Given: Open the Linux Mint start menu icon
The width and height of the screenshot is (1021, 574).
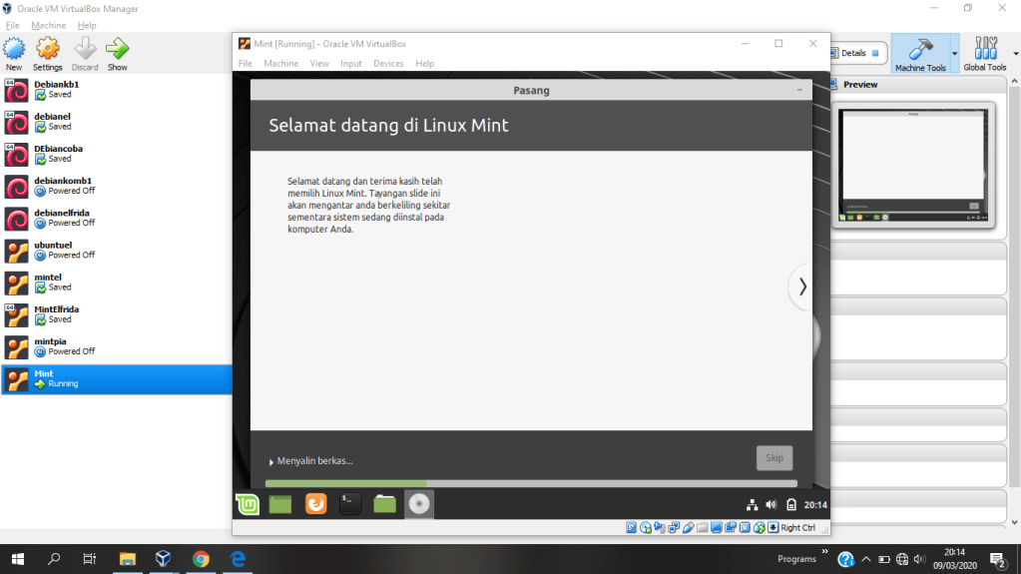Looking at the screenshot, I should coord(247,504).
